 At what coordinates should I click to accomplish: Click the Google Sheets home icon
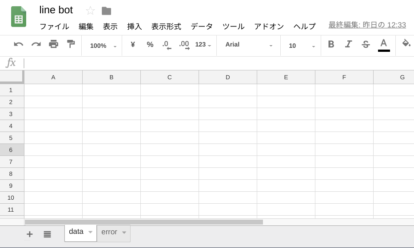tap(19, 16)
